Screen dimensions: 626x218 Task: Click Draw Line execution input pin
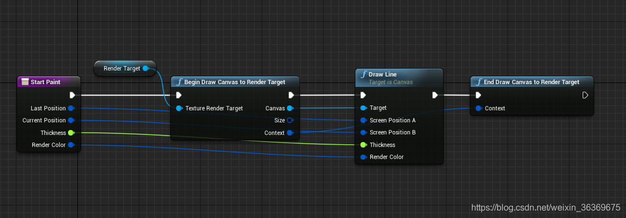click(x=363, y=95)
